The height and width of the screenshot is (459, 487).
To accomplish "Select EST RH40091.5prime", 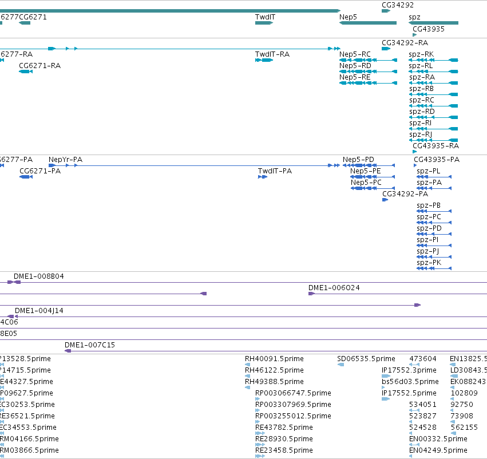I will (x=248, y=365).
